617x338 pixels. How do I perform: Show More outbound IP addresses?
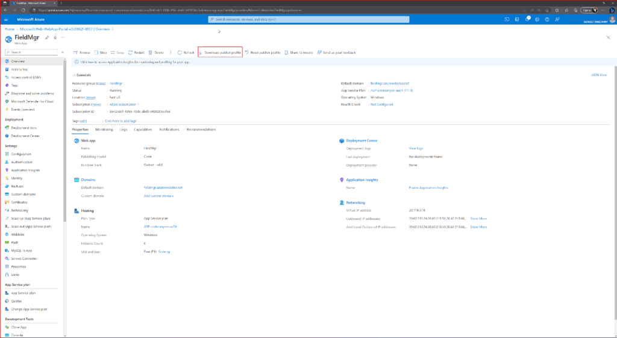click(478, 218)
